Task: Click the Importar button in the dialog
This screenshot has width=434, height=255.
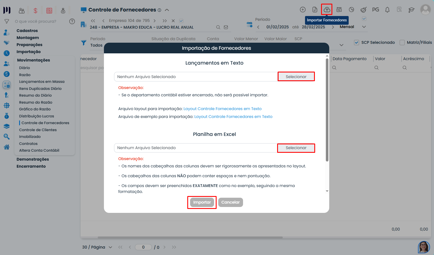Action: tap(202, 202)
